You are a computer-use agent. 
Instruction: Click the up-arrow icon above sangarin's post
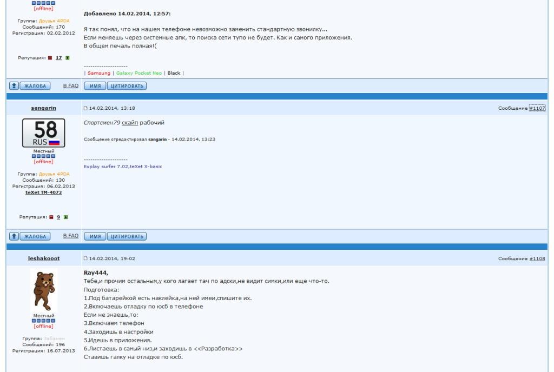tap(14, 86)
